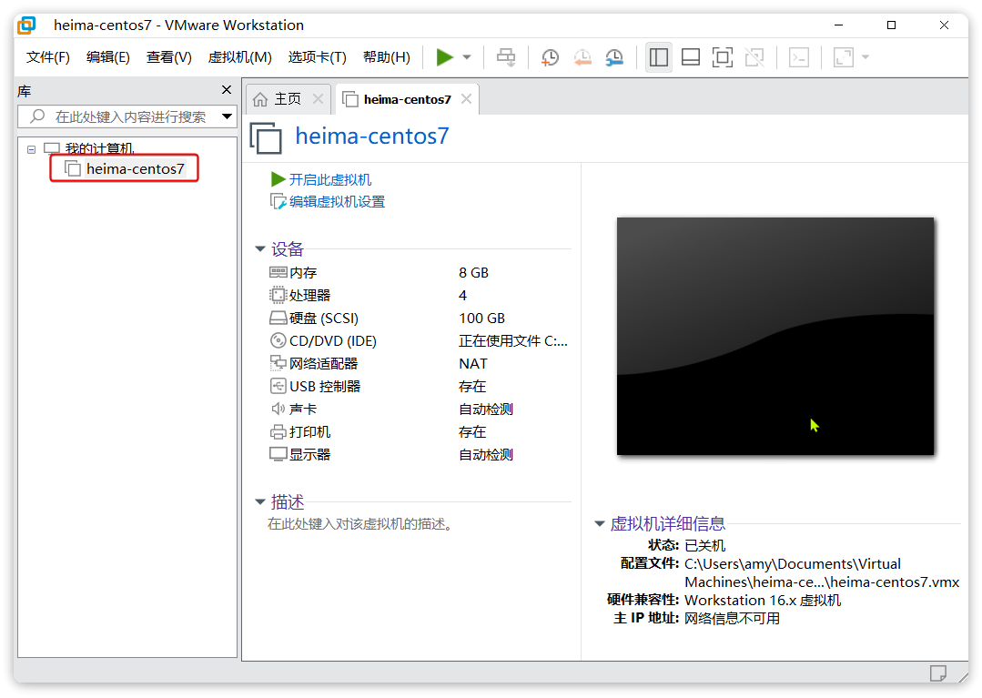
Task: Open the snapshot manager icon
Action: point(615,57)
